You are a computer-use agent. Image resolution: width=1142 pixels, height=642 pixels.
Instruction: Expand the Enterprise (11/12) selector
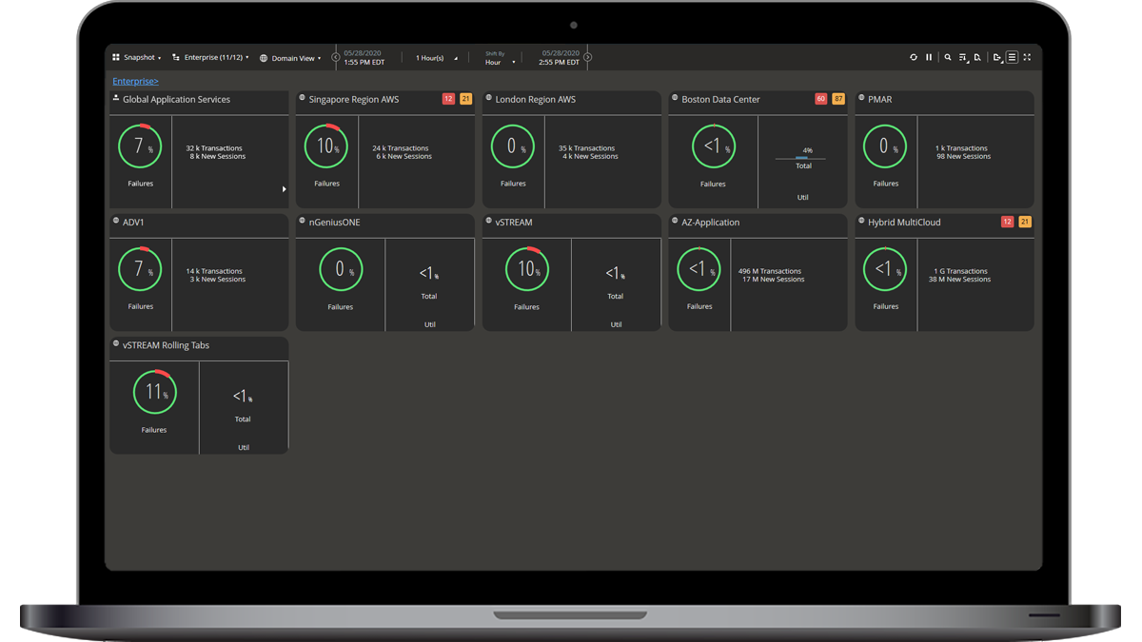click(210, 58)
